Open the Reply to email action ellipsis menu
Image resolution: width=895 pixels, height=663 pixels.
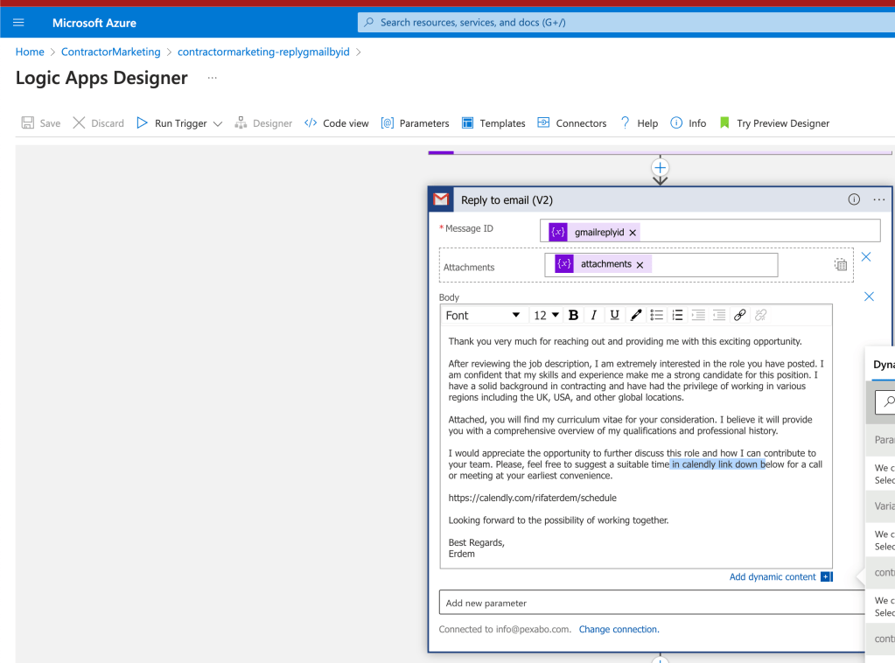(x=879, y=199)
